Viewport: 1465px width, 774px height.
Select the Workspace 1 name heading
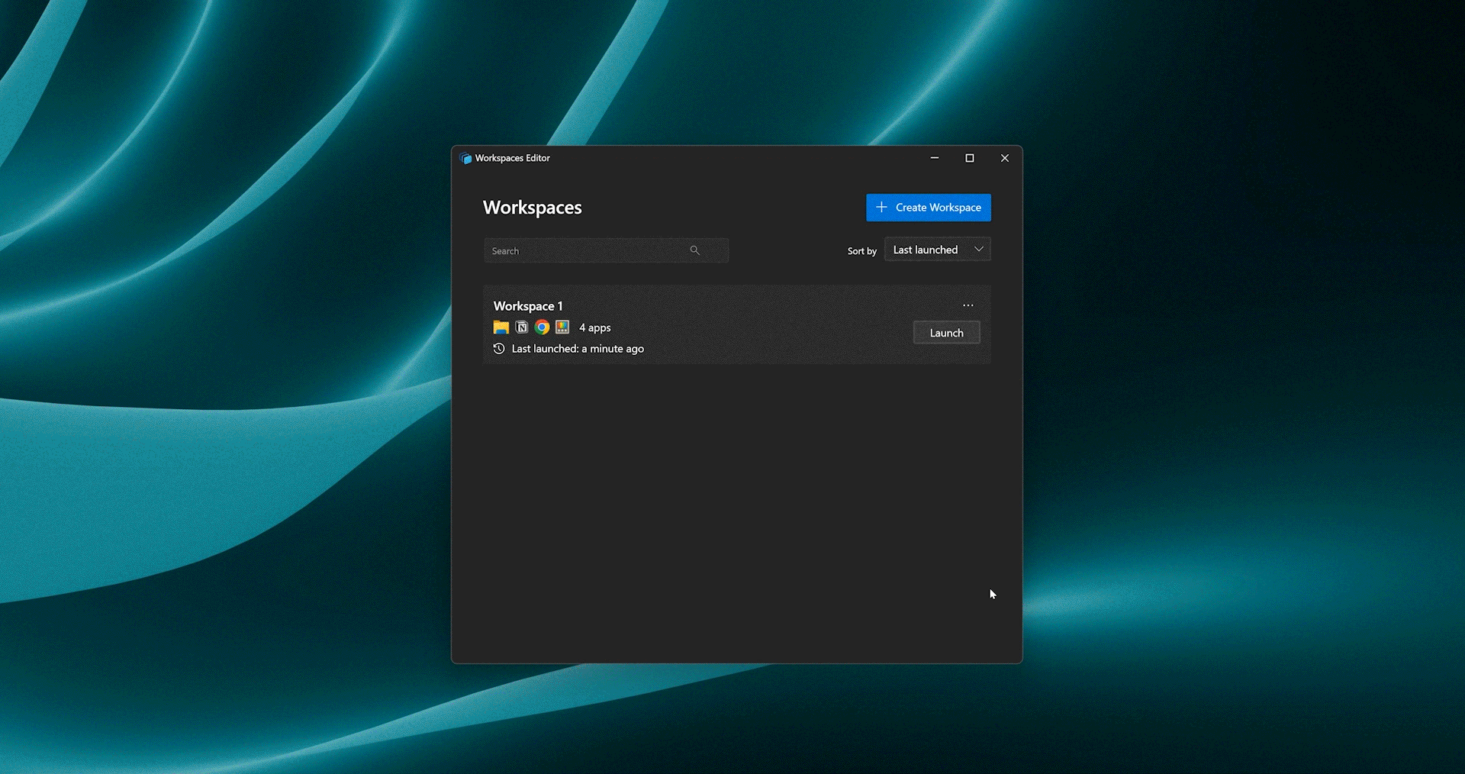pos(527,306)
